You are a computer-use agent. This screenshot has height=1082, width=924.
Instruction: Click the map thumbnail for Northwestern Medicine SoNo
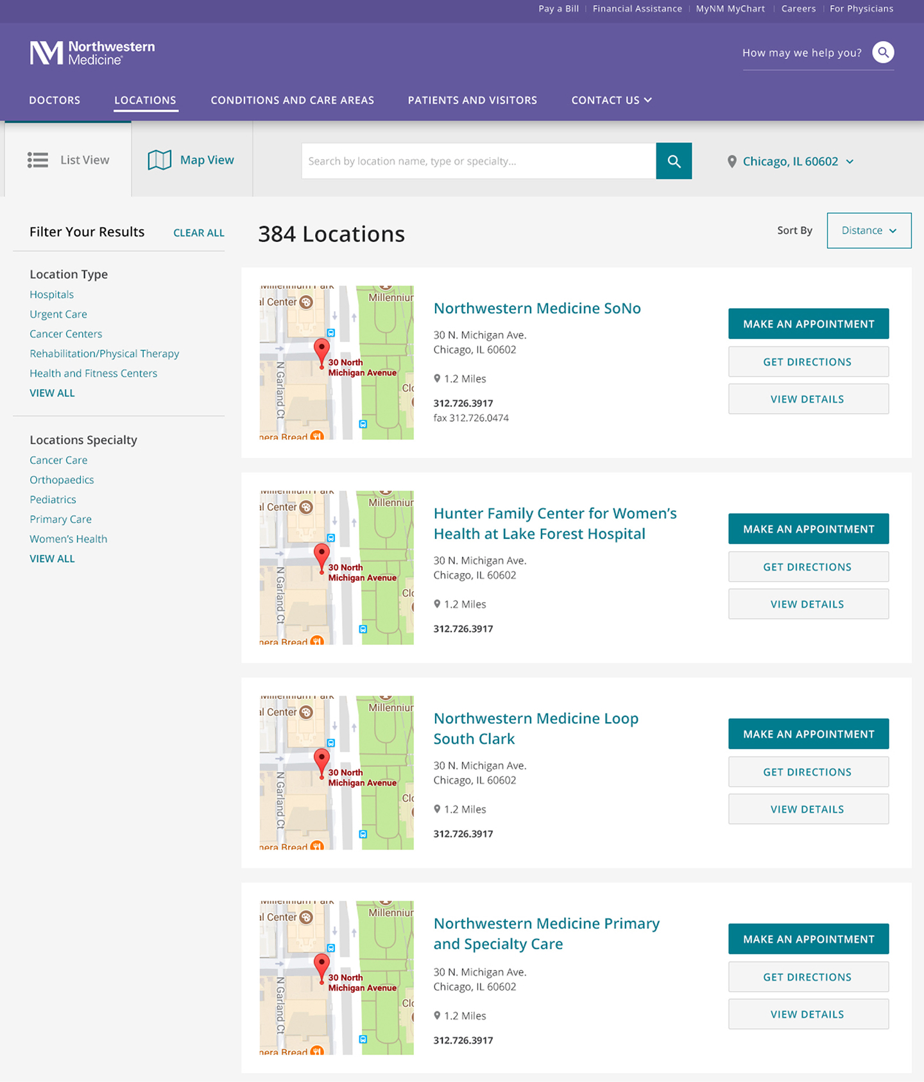[x=337, y=363]
